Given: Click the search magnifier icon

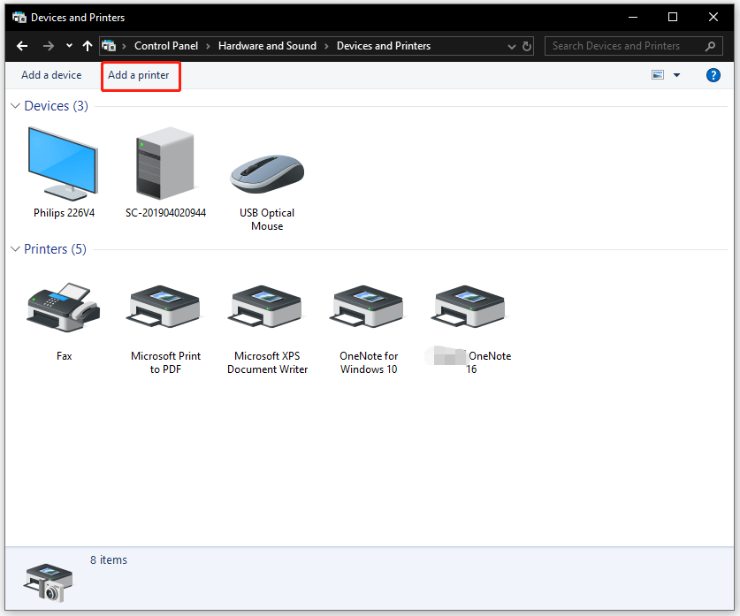Looking at the screenshot, I should tap(710, 46).
